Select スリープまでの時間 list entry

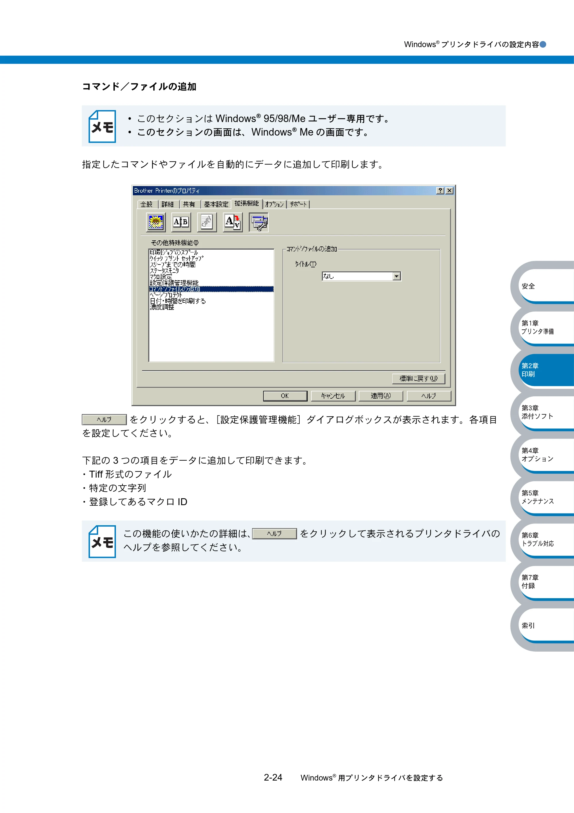point(211,264)
